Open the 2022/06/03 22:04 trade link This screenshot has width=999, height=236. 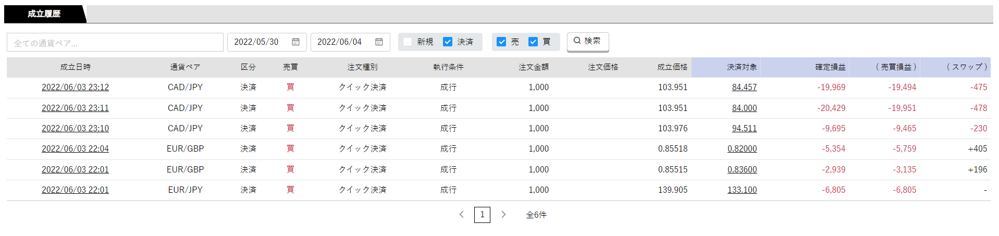click(x=76, y=149)
